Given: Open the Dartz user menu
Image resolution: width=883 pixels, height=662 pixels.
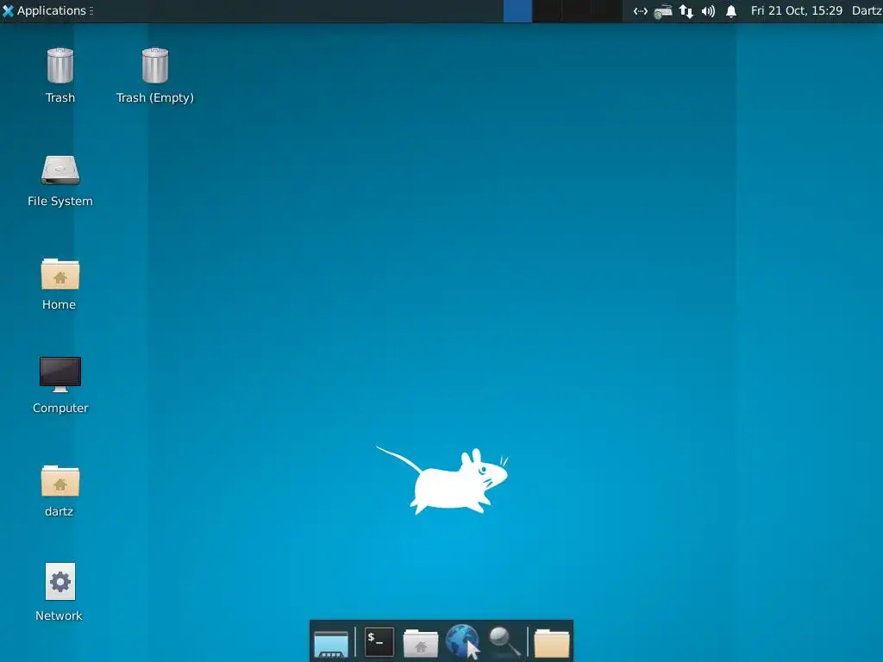Looking at the screenshot, I should (x=867, y=10).
